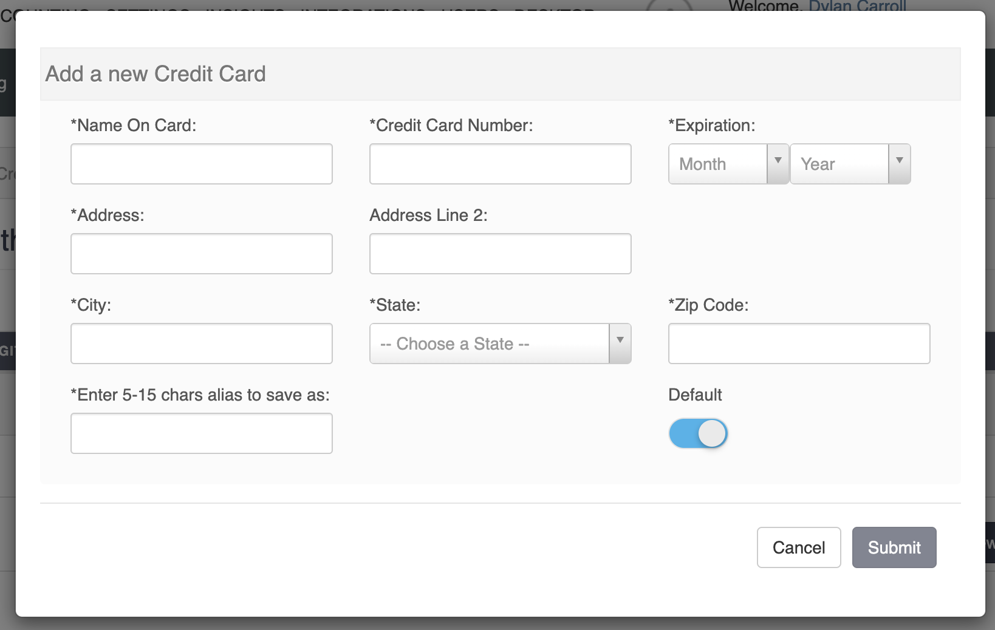Expand the Choose a State dropdown
Screen dimensions: 995x630
click(500, 344)
